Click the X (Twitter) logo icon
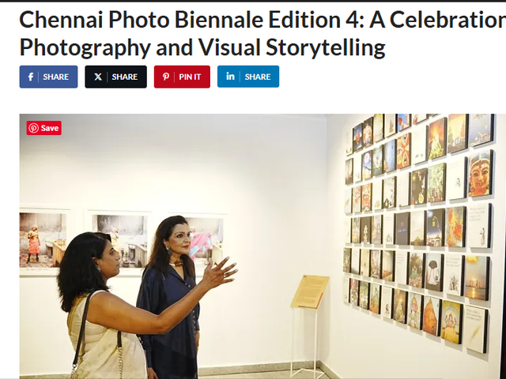Screen dimensions: 506x379 (x=98, y=77)
